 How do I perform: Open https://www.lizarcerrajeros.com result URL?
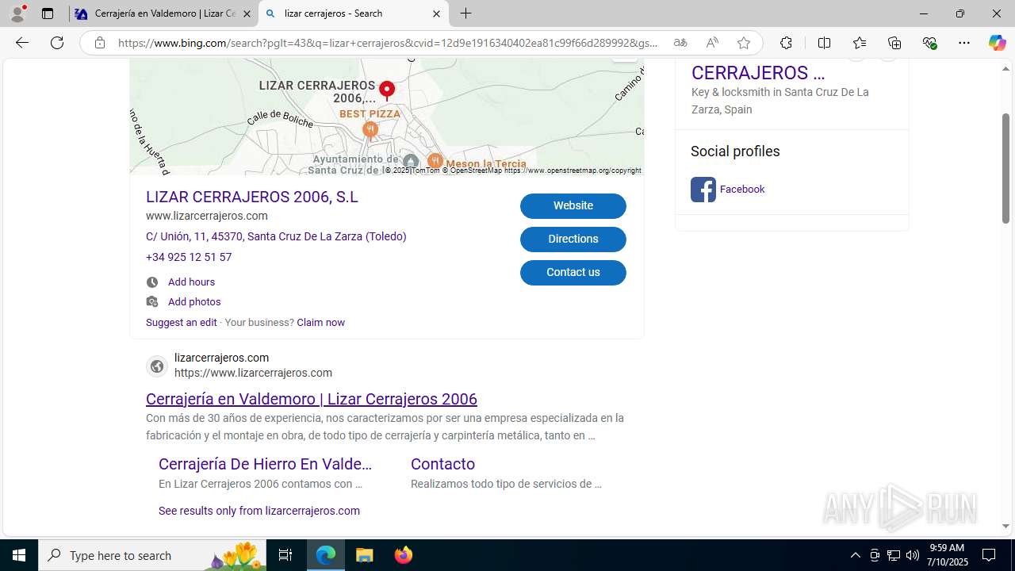[253, 373]
